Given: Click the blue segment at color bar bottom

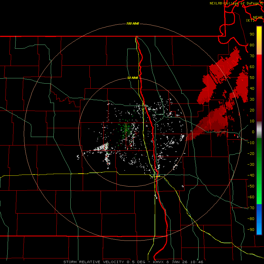Looking at the screenshot, I should coord(259,219).
